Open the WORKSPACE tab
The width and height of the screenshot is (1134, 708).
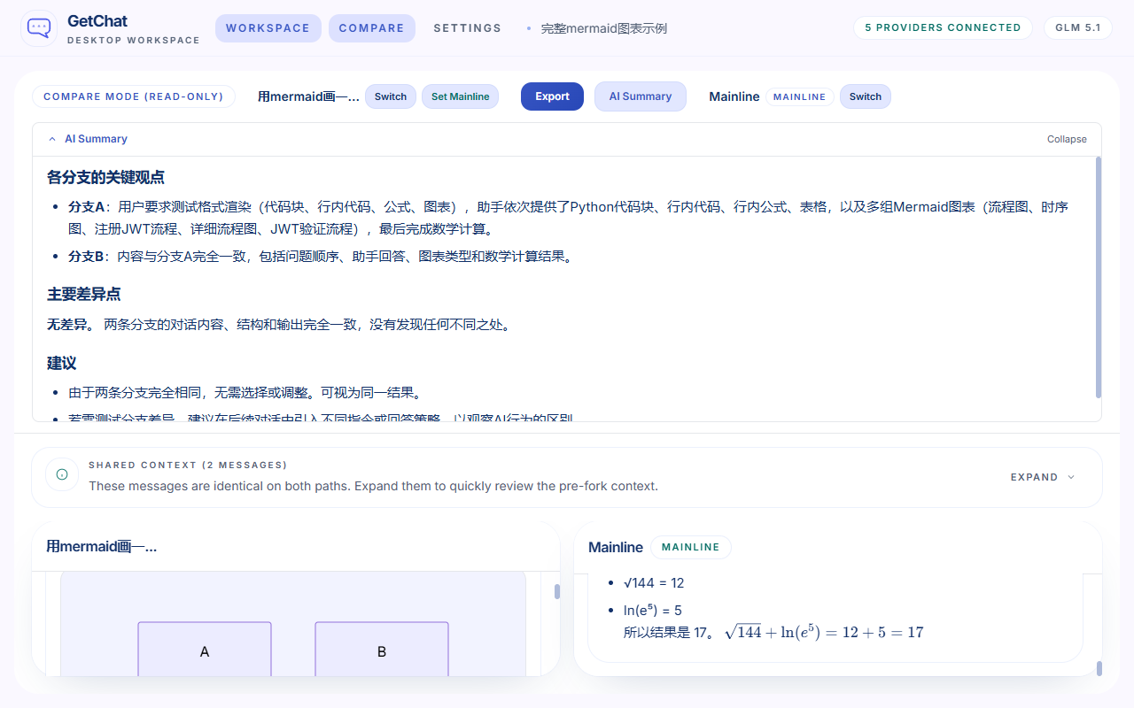point(268,28)
